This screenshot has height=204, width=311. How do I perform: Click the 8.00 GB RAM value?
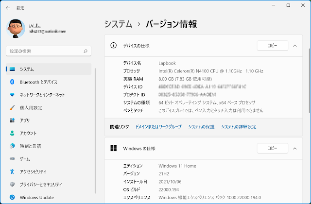(185, 79)
